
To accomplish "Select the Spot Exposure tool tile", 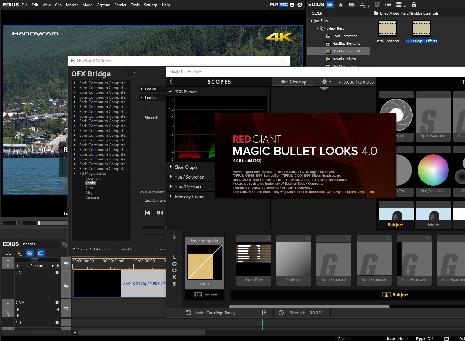I will coord(433,116).
